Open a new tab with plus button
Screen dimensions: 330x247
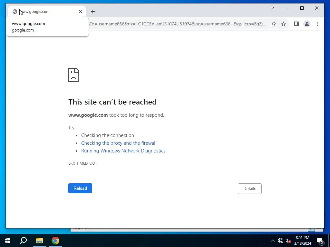93,12
